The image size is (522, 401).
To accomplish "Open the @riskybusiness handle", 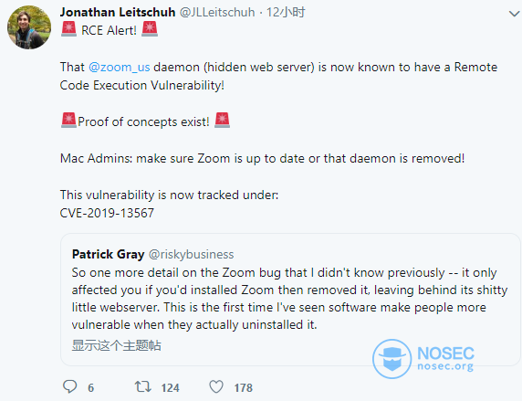I will pyautogui.click(x=191, y=254).
